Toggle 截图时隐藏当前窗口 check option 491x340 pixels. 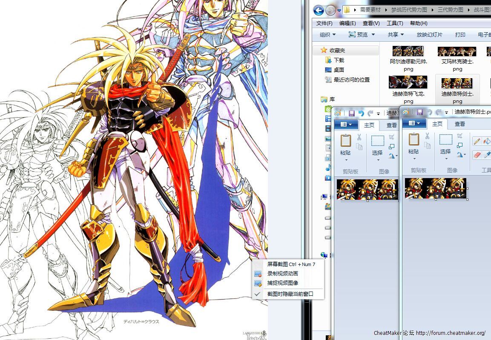click(x=290, y=294)
